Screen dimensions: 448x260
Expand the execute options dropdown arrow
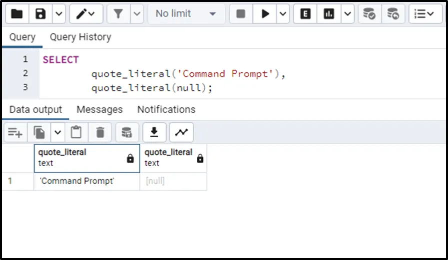(283, 14)
